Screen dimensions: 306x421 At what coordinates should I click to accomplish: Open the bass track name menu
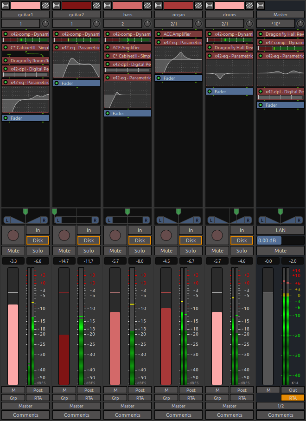(x=127, y=15)
